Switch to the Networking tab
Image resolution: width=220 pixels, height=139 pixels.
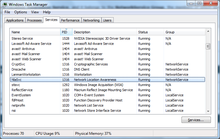coord(91,20)
